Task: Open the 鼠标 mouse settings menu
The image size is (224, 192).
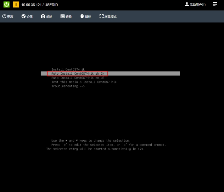Action: 86,16
